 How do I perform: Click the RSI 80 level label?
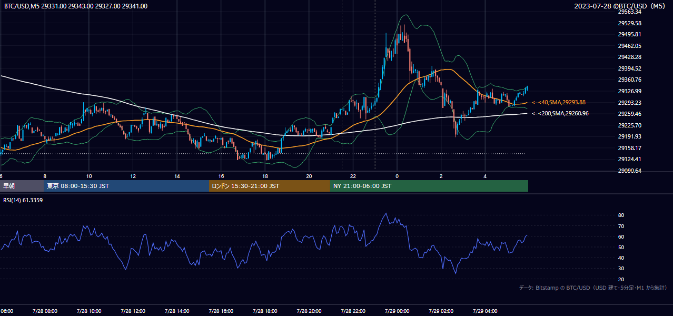(x=621, y=215)
